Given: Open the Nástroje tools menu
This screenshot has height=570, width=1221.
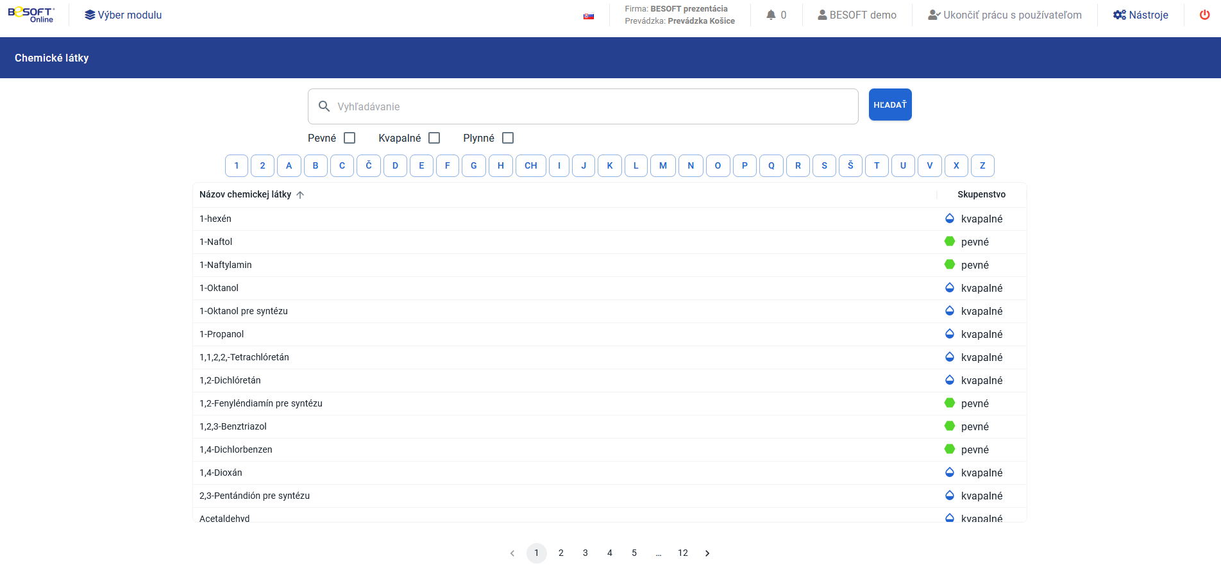Looking at the screenshot, I should pyautogui.click(x=1141, y=15).
